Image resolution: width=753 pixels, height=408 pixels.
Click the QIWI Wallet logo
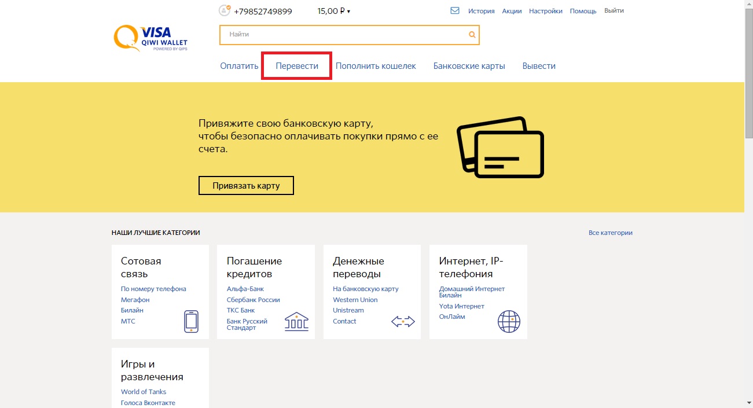coord(150,38)
